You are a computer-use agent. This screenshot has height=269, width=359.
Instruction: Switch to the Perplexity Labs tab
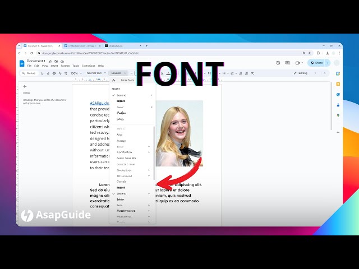tap(123, 46)
